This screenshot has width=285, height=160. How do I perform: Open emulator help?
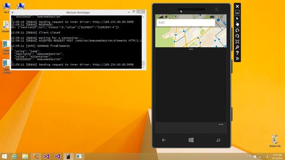pos(237,53)
